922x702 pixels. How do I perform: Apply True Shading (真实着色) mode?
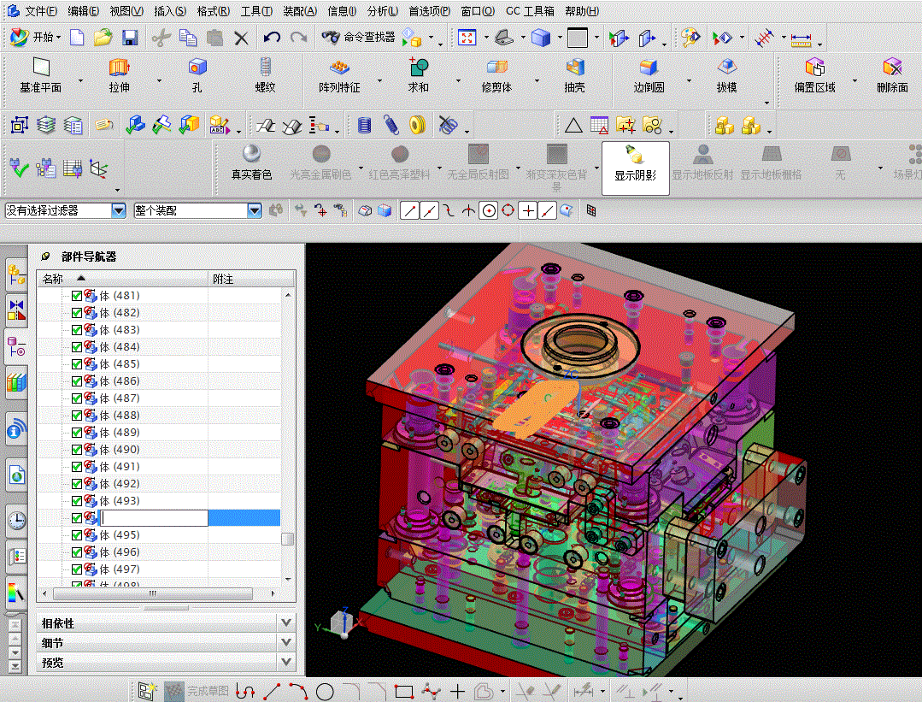click(x=251, y=162)
